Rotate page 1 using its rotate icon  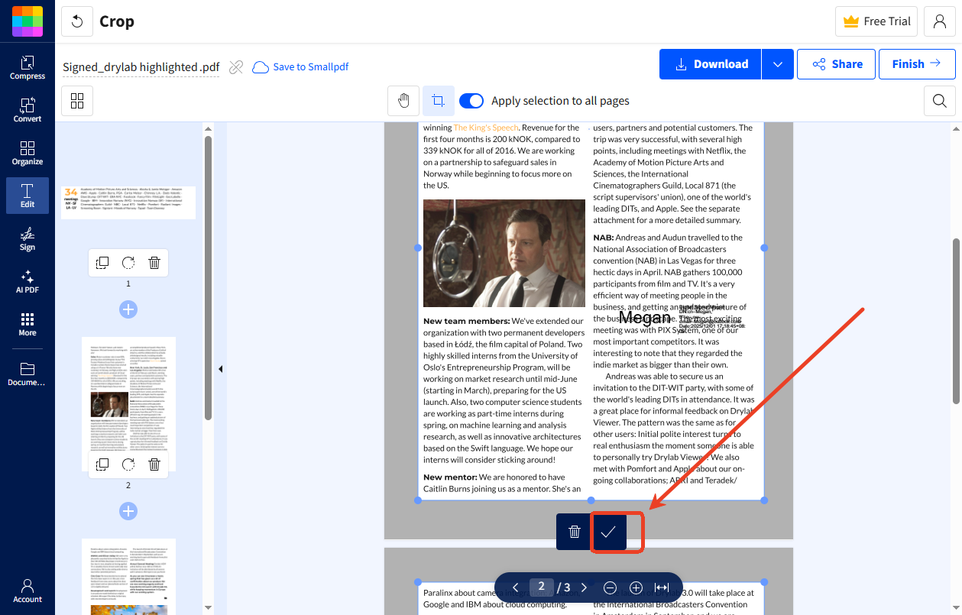(128, 262)
